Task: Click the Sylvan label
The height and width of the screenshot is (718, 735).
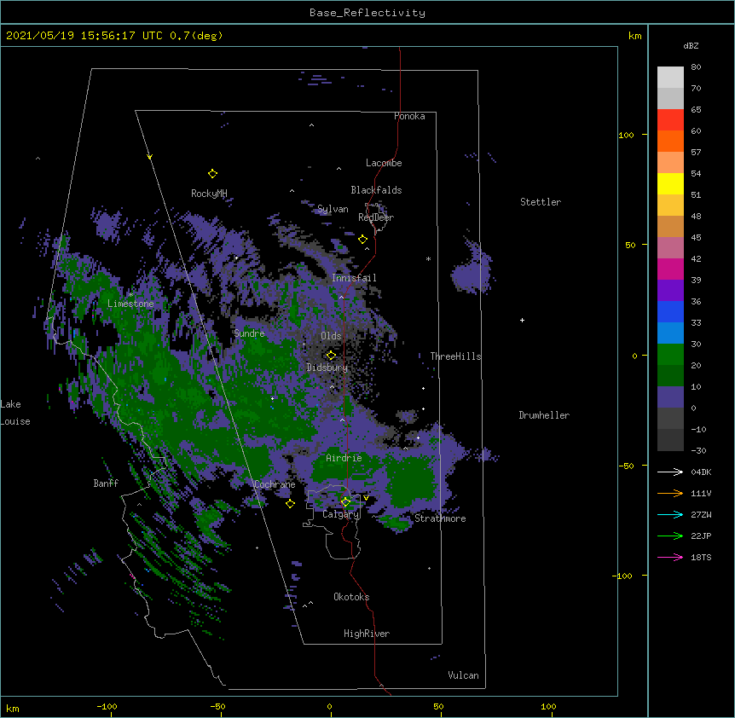Action: (x=333, y=210)
